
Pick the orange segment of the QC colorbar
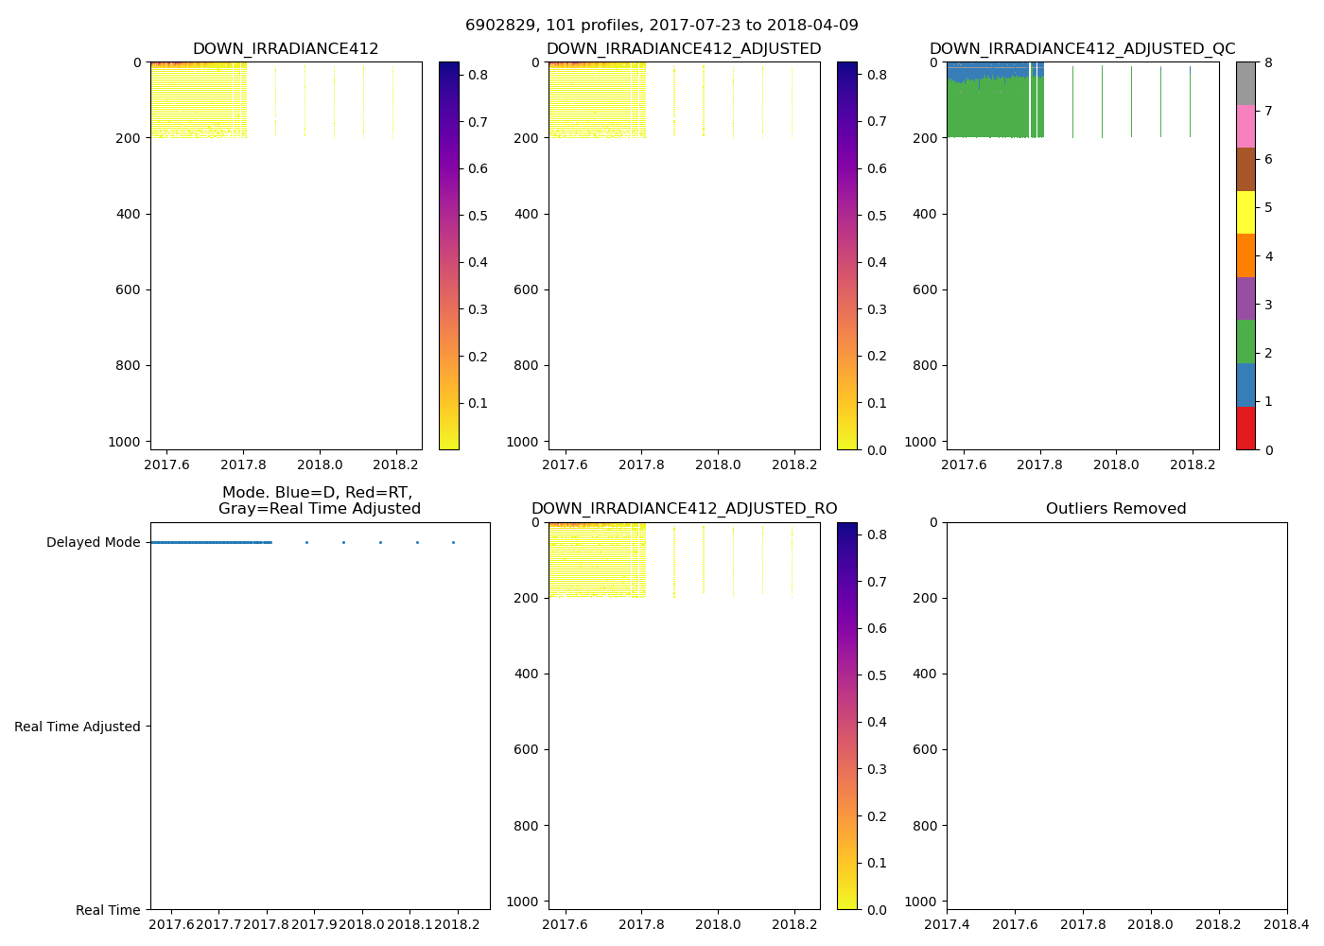click(x=1246, y=255)
